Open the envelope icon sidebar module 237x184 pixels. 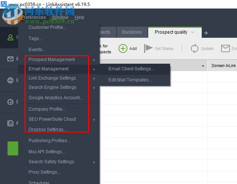(10, 59)
